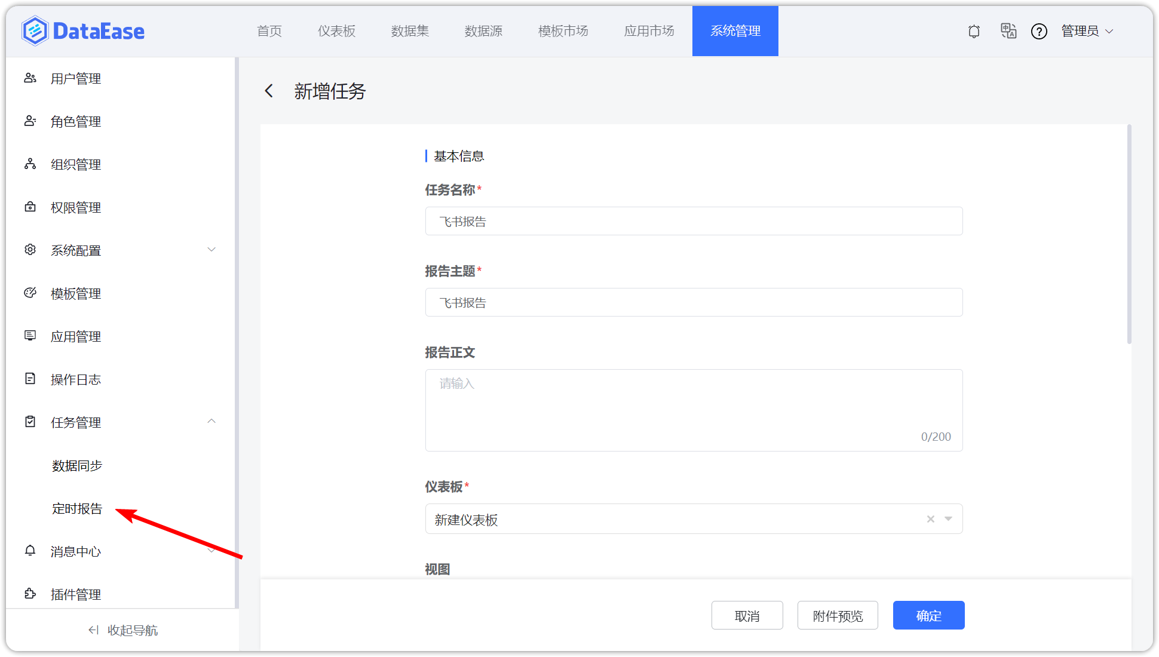
Task: Click the 报告正文 text area
Action: click(693, 410)
